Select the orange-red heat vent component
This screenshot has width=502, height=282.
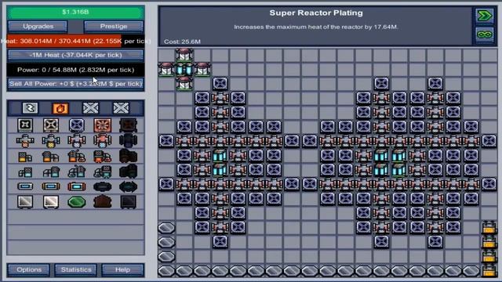[103, 125]
